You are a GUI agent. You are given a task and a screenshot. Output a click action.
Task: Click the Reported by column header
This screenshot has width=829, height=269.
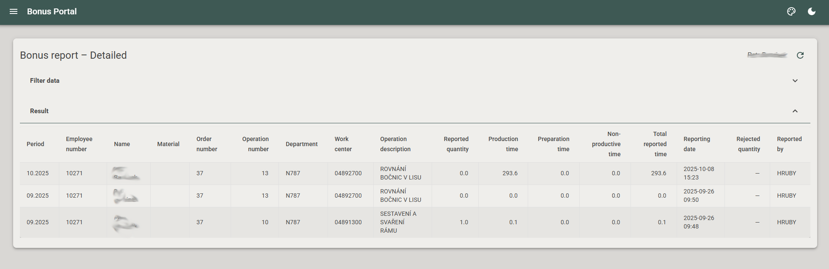tap(789, 144)
